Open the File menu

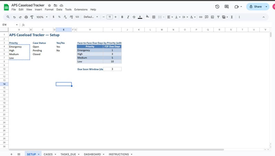pyautogui.click(x=14, y=9)
